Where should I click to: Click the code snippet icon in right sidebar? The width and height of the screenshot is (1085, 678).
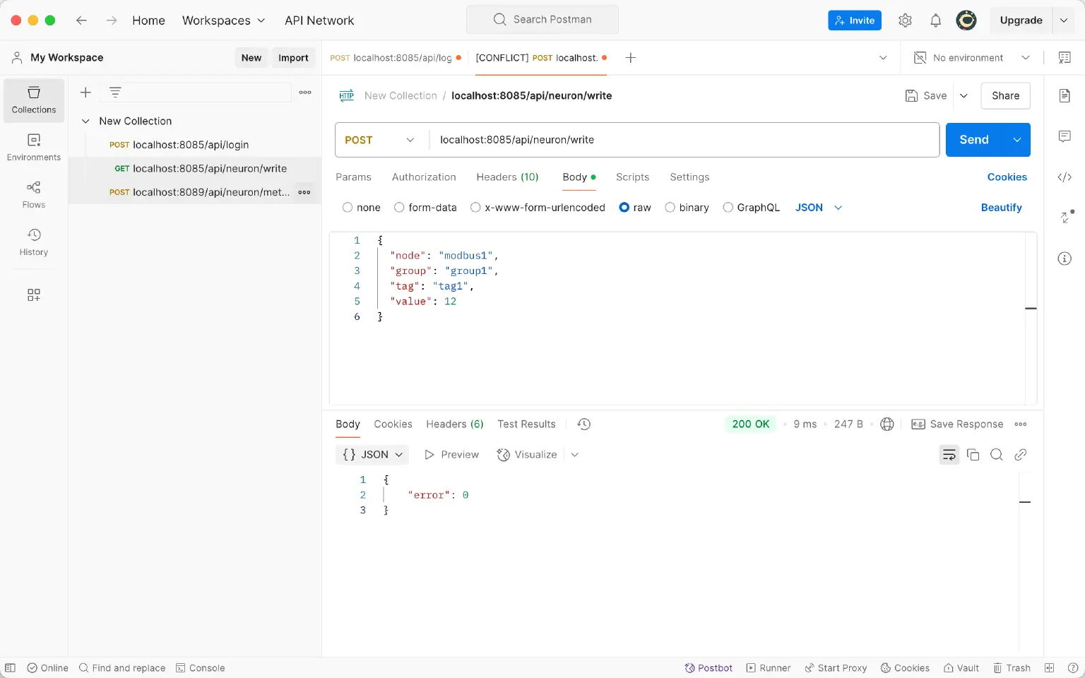(x=1065, y=177)
